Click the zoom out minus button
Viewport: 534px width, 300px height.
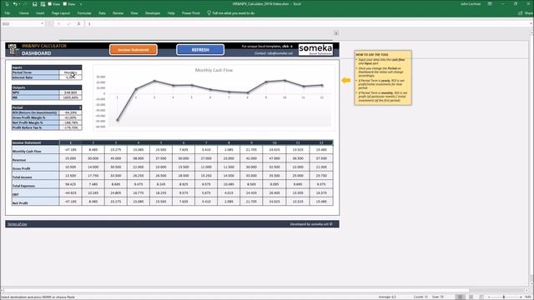click(489, 297)
